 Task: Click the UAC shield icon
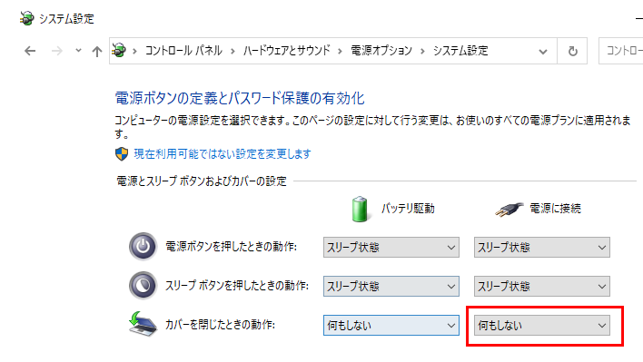[x=122, y=154]
